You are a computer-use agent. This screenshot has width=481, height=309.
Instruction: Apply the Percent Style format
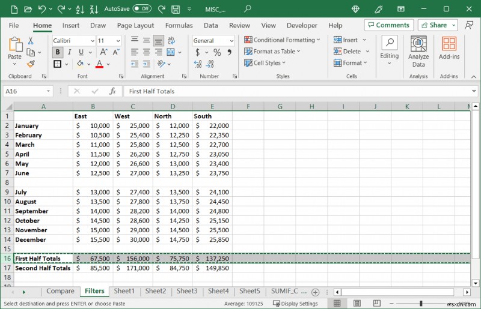tap(217, 52)
